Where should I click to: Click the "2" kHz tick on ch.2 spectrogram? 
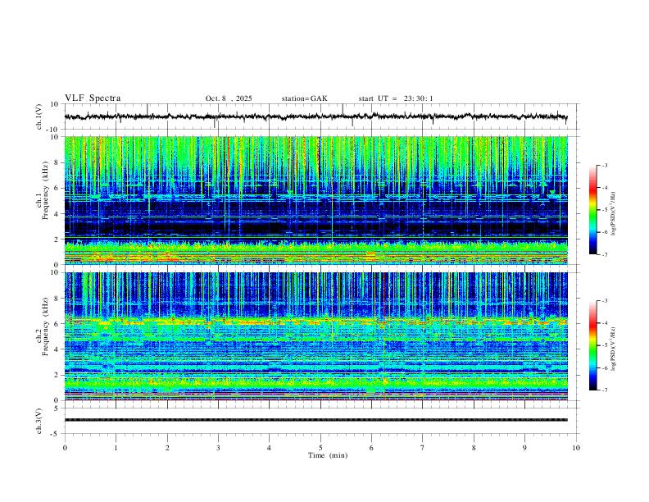pyautogui.click(x=57, y=375)
